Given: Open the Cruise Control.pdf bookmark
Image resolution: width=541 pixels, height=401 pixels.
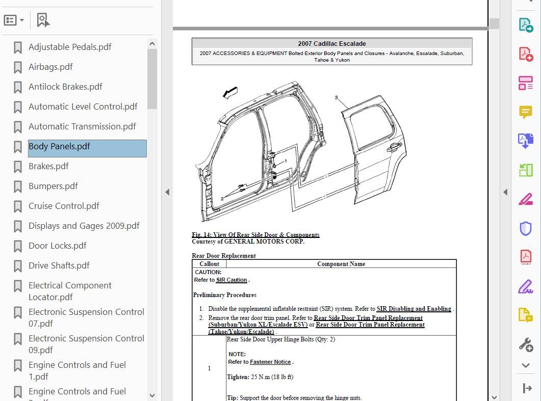Looking at the screenshot, I should click(64, 206).
